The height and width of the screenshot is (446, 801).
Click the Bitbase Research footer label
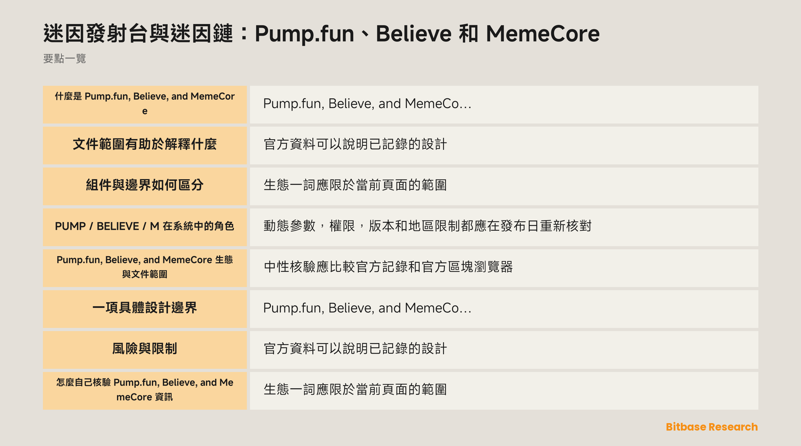point(711,427)
